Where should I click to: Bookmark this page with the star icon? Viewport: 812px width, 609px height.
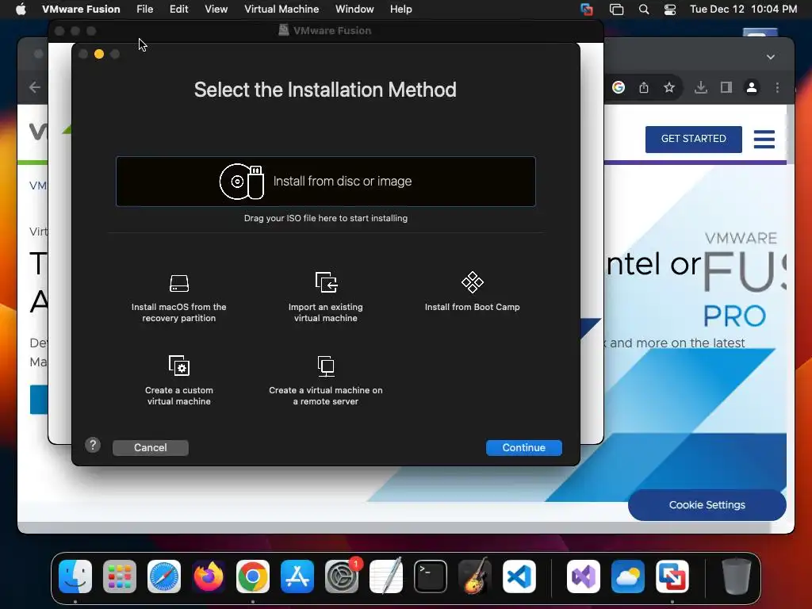click(669, 87)
